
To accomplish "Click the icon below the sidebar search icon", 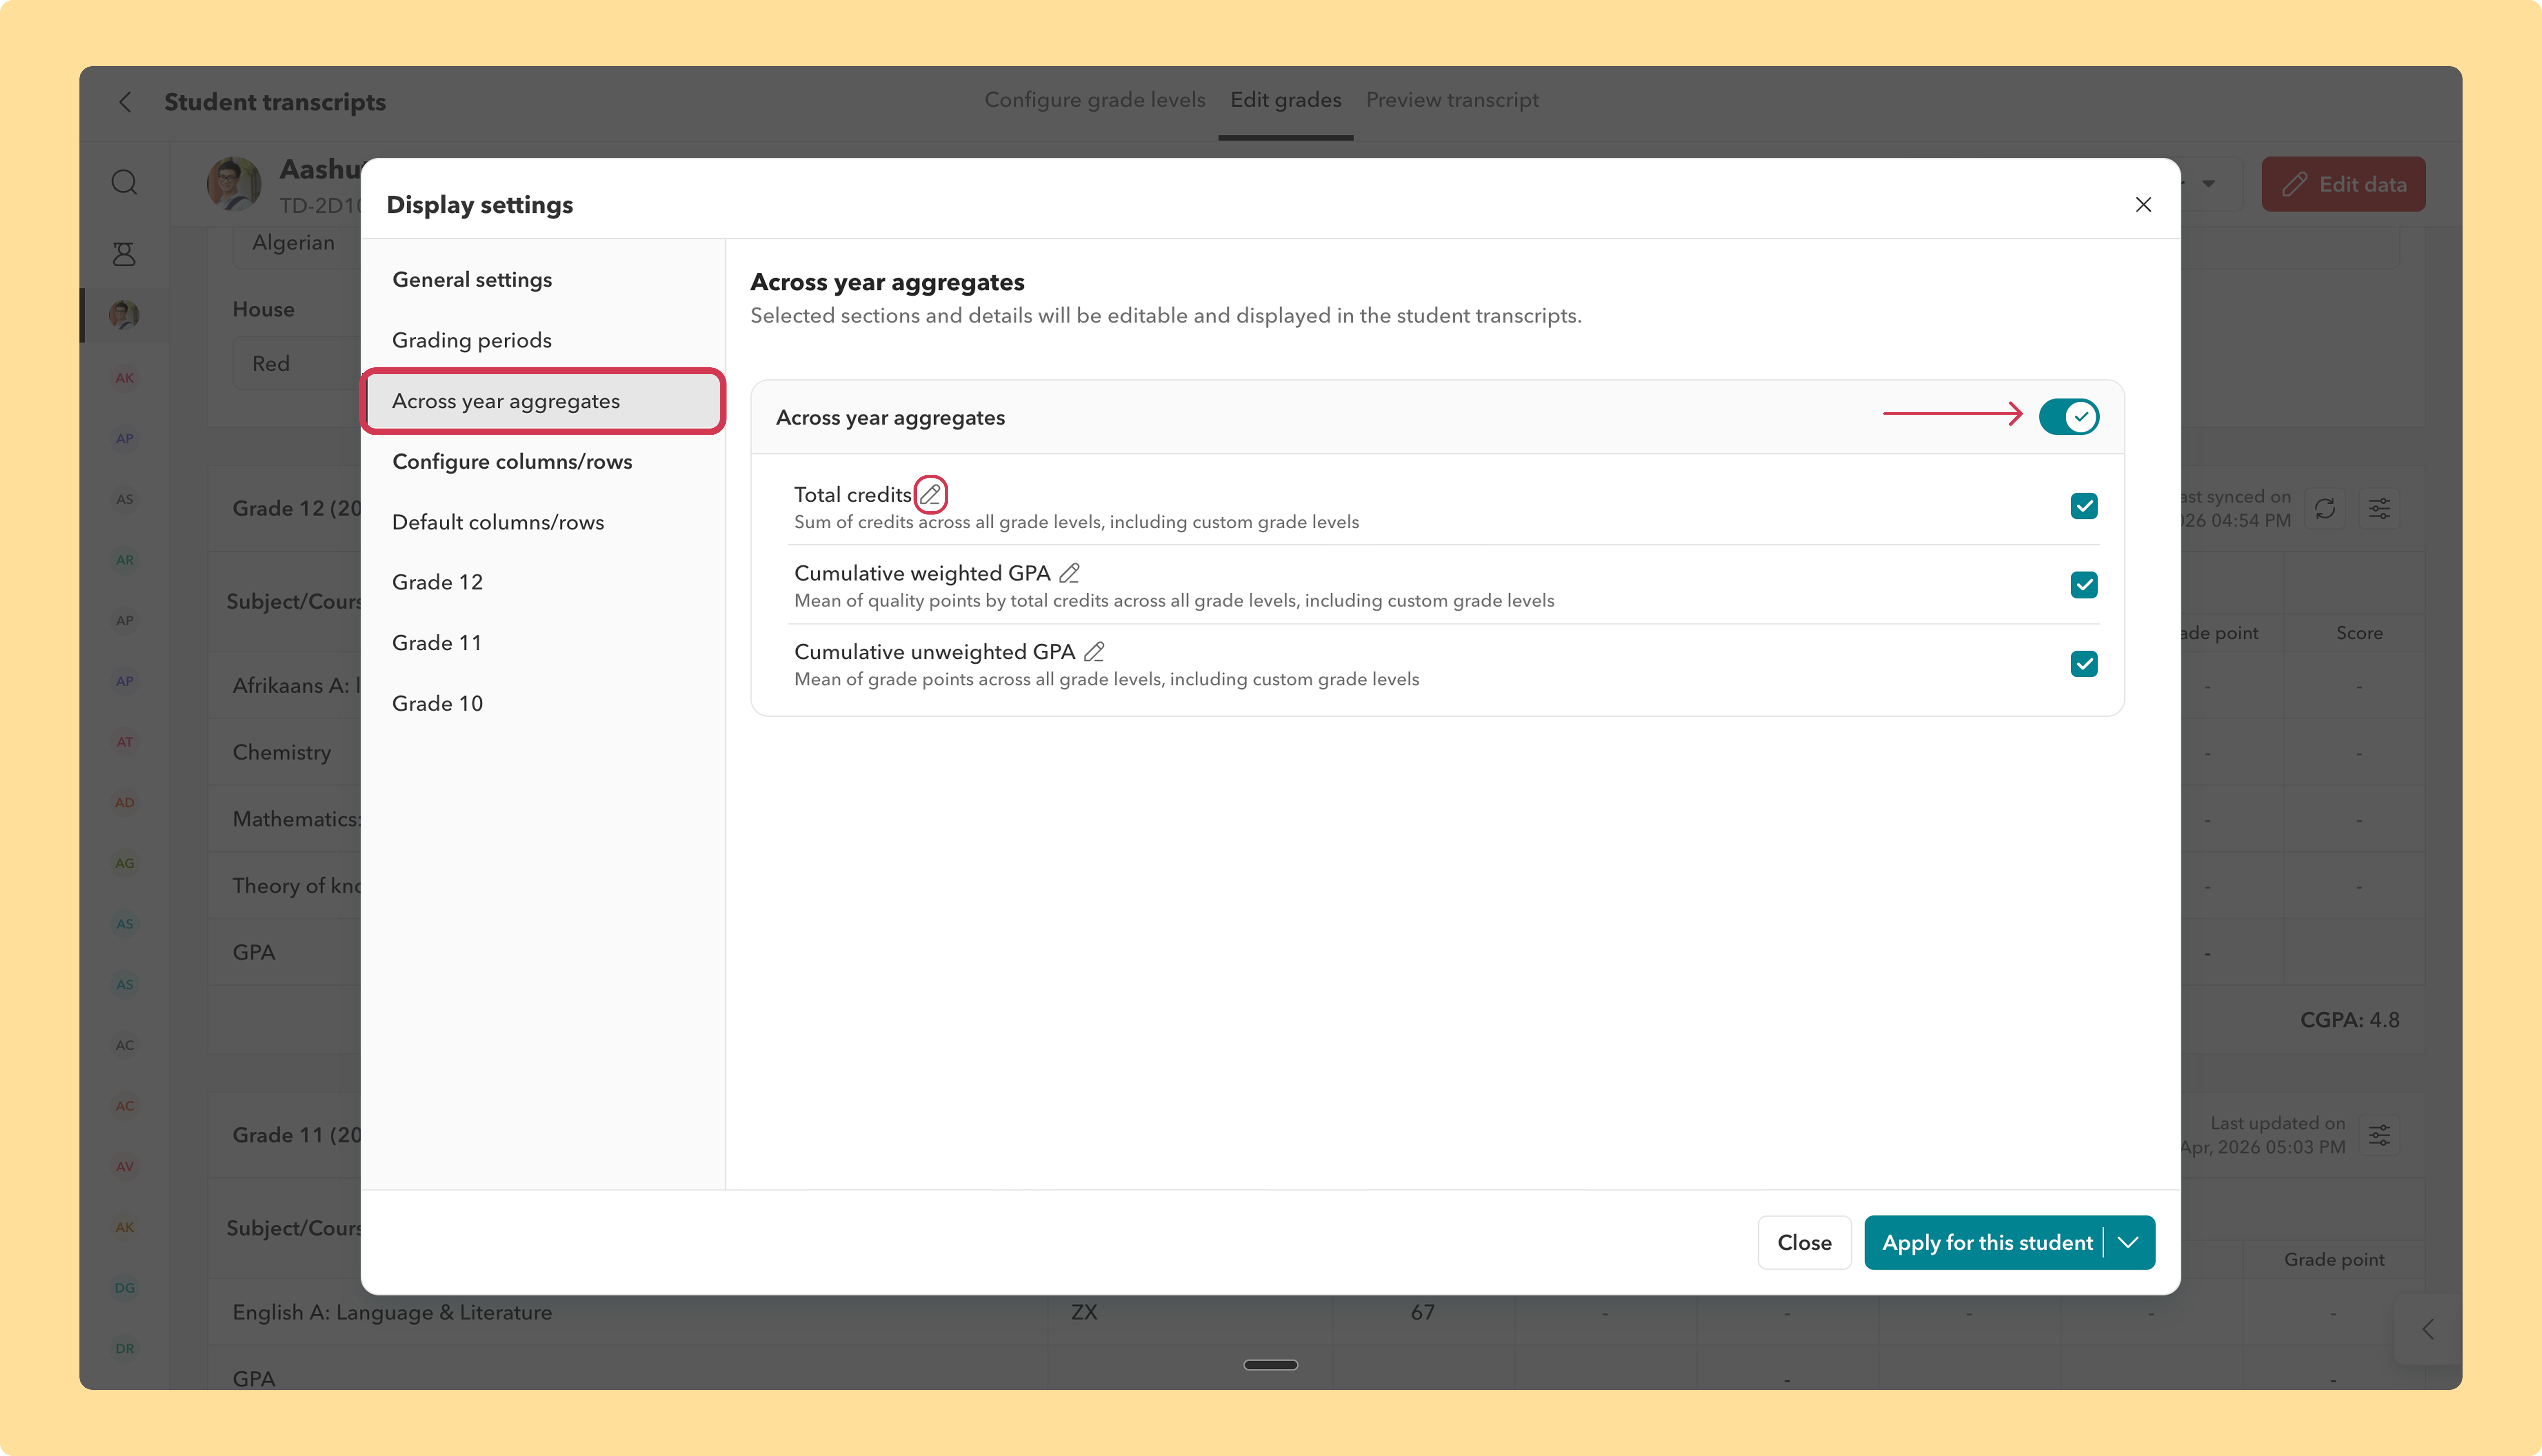I will click(124, 254).
